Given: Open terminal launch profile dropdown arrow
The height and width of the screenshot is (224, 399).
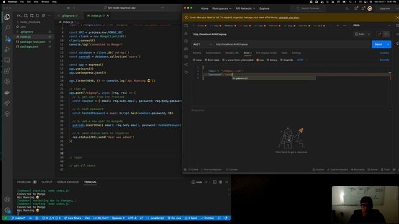Looking at the screenshot, I should [209, 182].
